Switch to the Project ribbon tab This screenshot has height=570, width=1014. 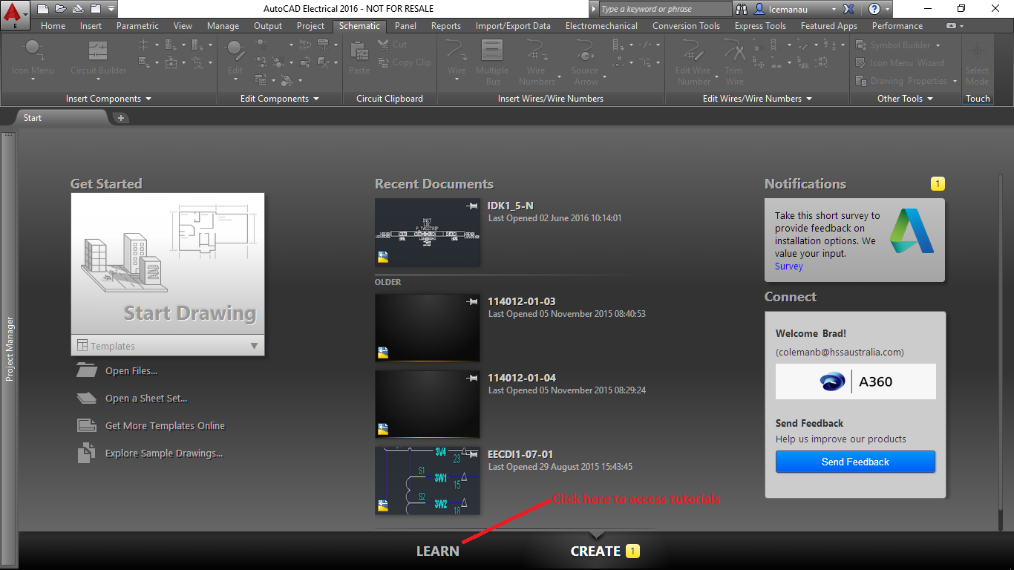coord(310,26)
